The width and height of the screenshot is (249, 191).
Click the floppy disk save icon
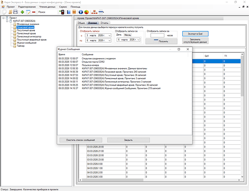click(15, 12)
